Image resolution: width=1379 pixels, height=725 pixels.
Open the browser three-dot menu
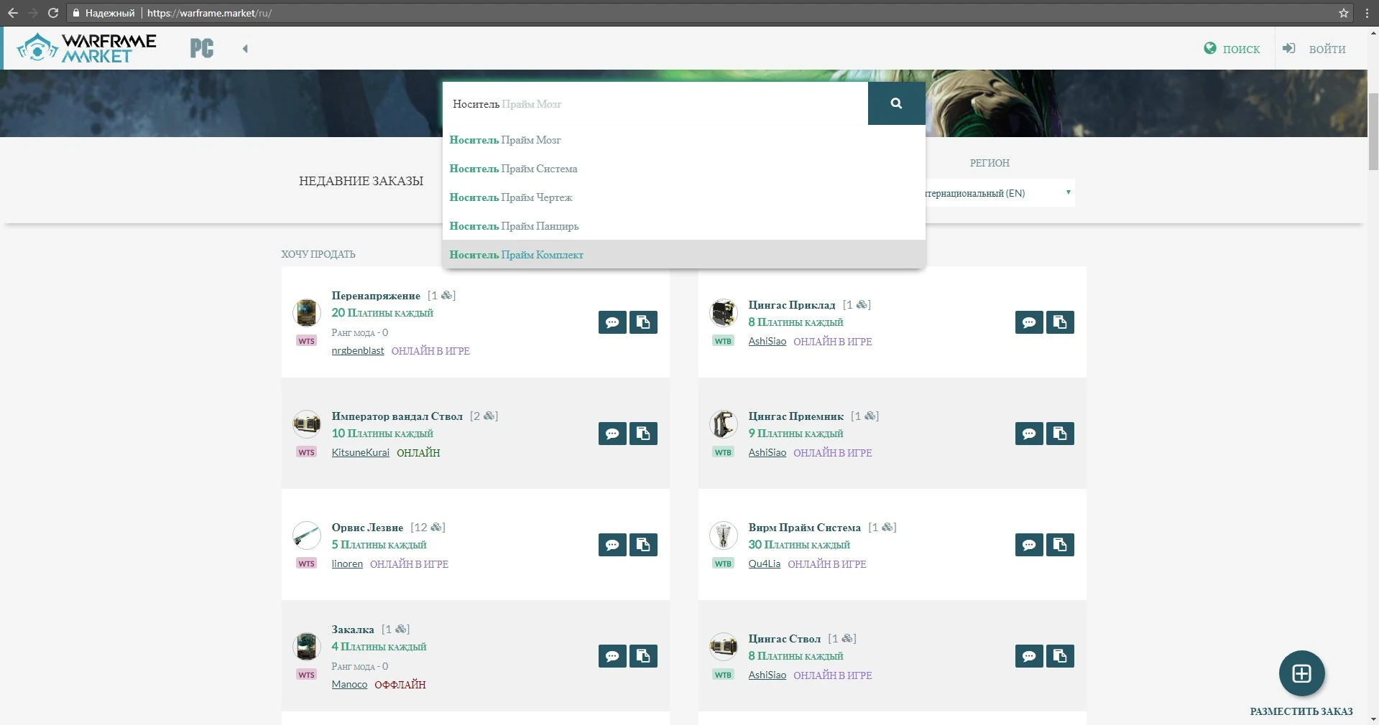tap(1367, 13)
